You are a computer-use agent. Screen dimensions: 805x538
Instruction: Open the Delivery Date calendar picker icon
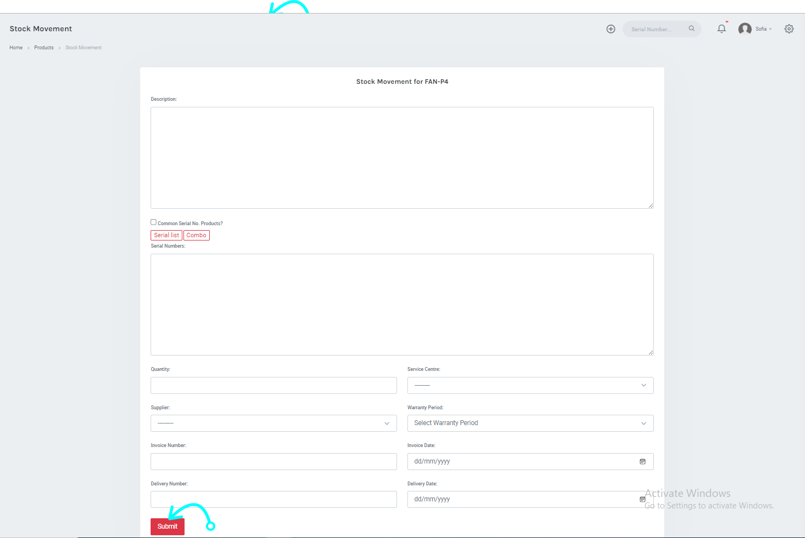(x=642, y=499)
